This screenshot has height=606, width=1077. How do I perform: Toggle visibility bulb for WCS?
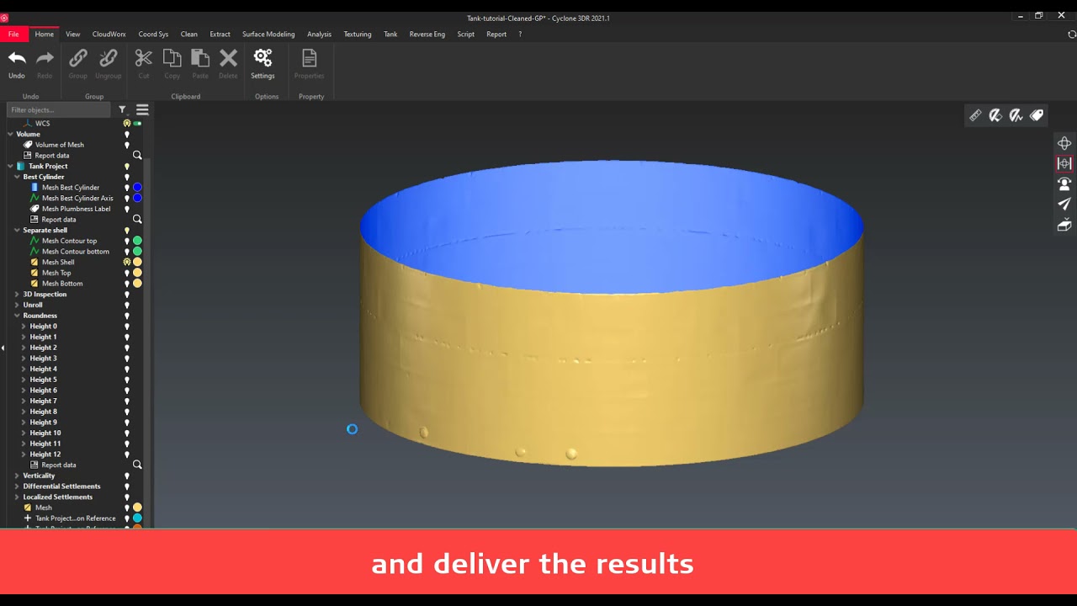(x=127, y=123)
